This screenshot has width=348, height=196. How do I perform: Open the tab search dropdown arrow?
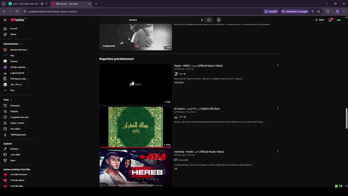click(4, 4)
